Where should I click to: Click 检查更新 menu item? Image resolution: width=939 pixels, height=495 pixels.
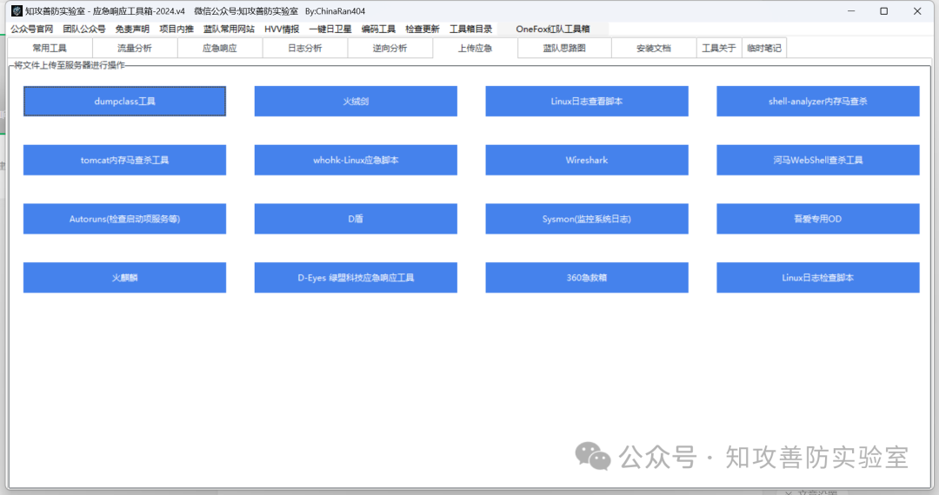click(x=423, y=29)
